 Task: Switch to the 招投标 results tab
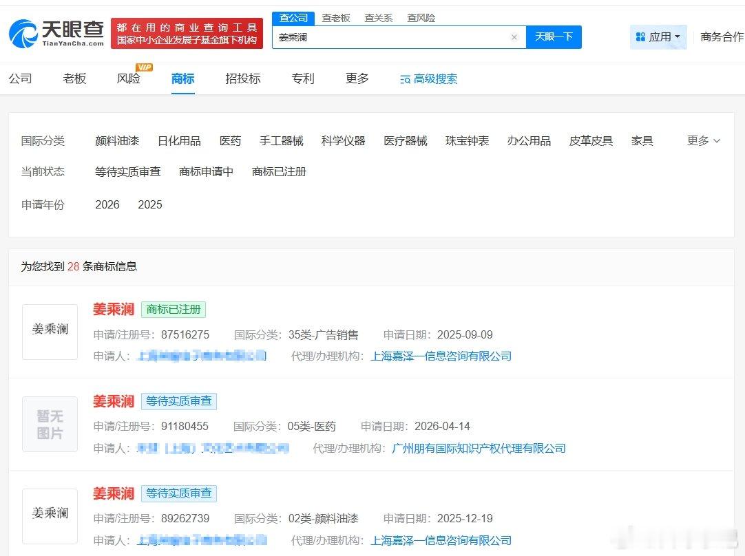tap(243, 78)
